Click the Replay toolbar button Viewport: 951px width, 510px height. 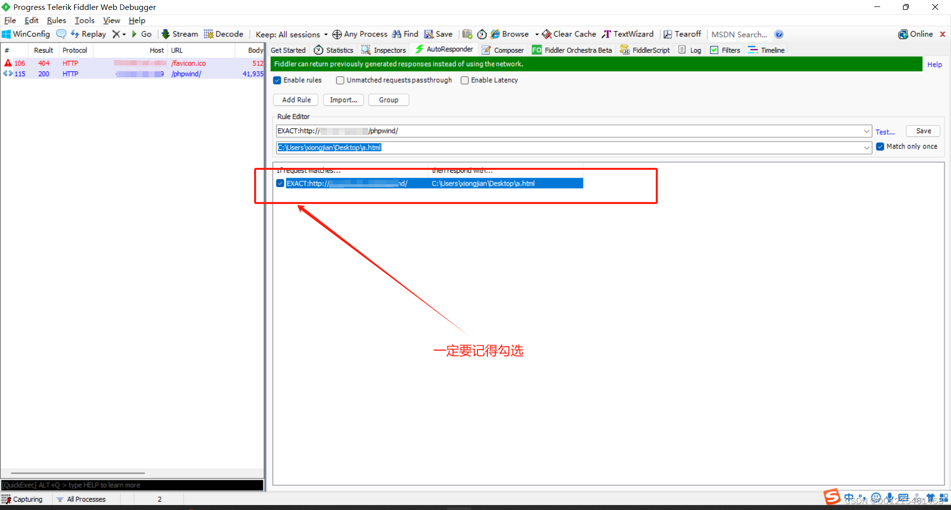tap(88, 34)
